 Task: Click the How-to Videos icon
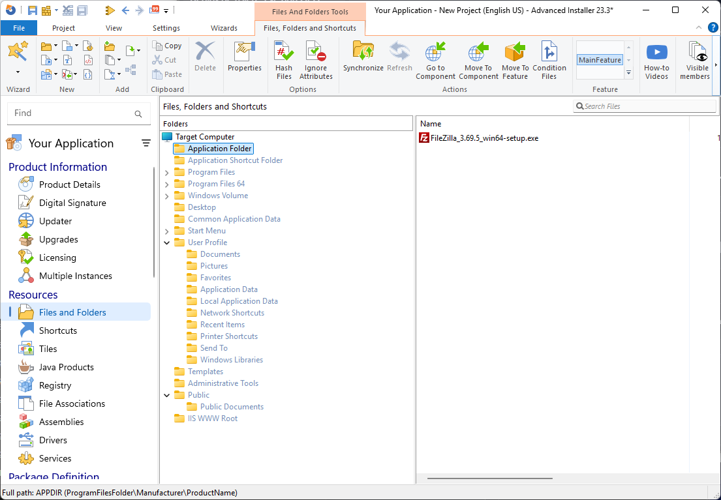coord(656,59)
